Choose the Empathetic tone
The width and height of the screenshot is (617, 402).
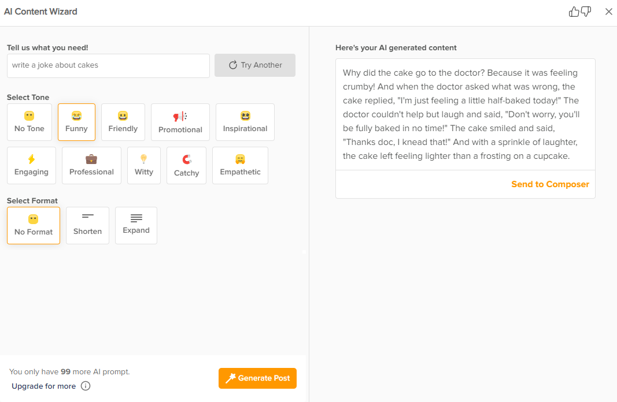(240, 165)
